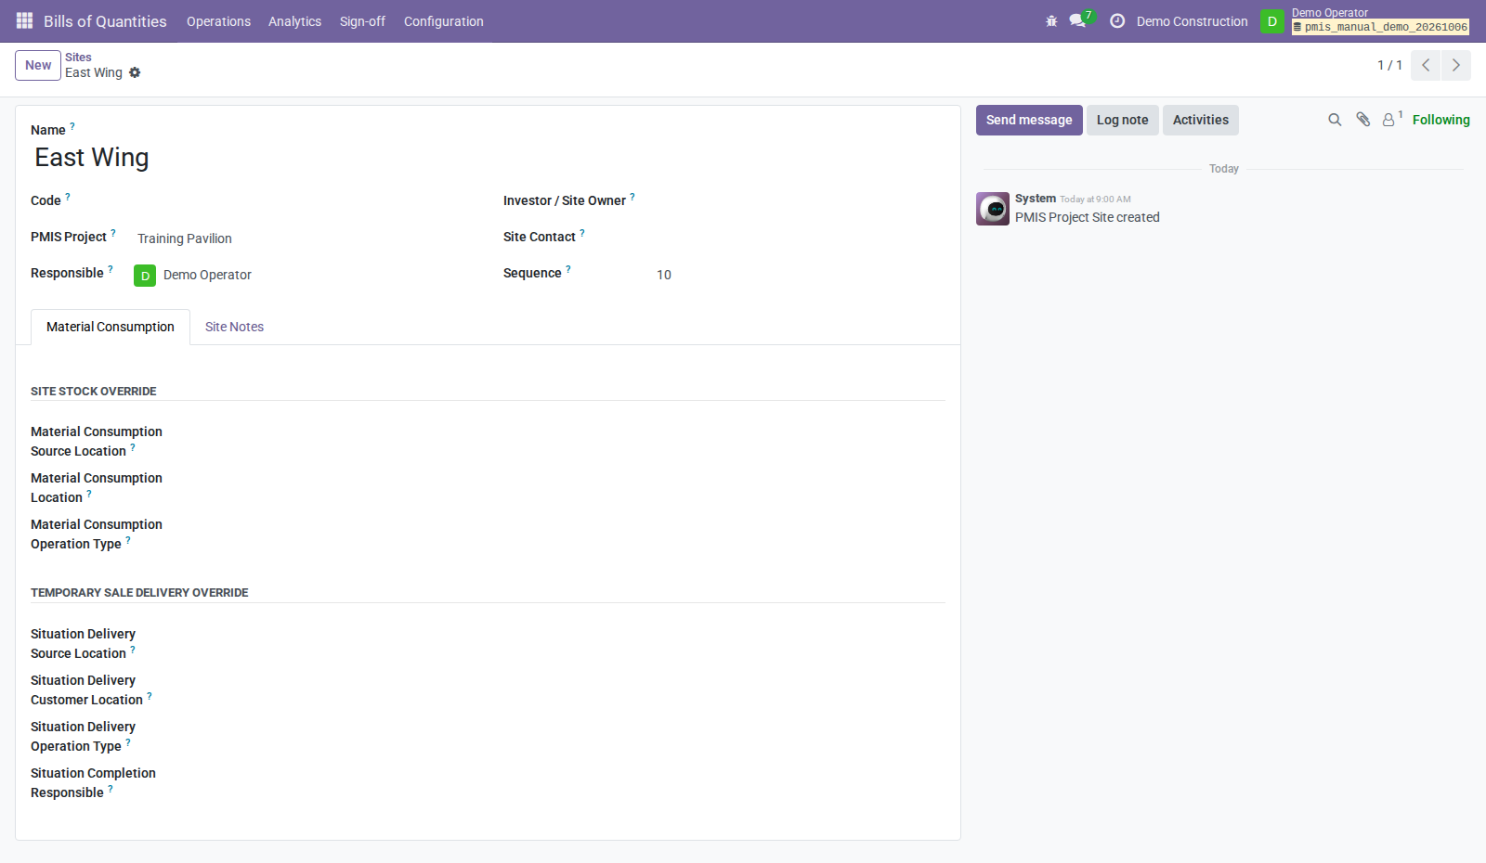Switch to Site Notes tab
The image size is (1486, 863).
pyautogui.click(x=234, y=327)
